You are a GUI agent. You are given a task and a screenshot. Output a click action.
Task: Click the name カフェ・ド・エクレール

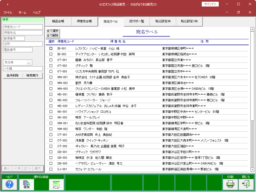tap(88, 169)
